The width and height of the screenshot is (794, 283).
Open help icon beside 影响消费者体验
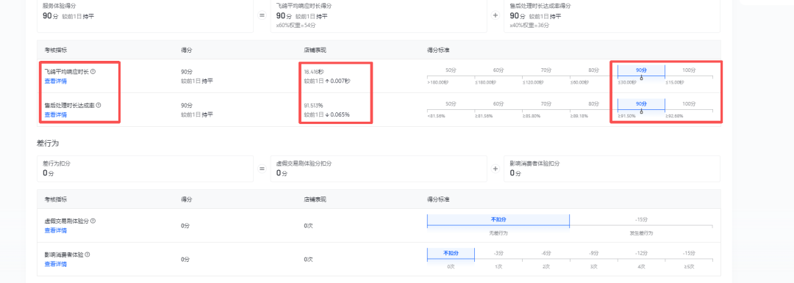[x=87, y=254]
